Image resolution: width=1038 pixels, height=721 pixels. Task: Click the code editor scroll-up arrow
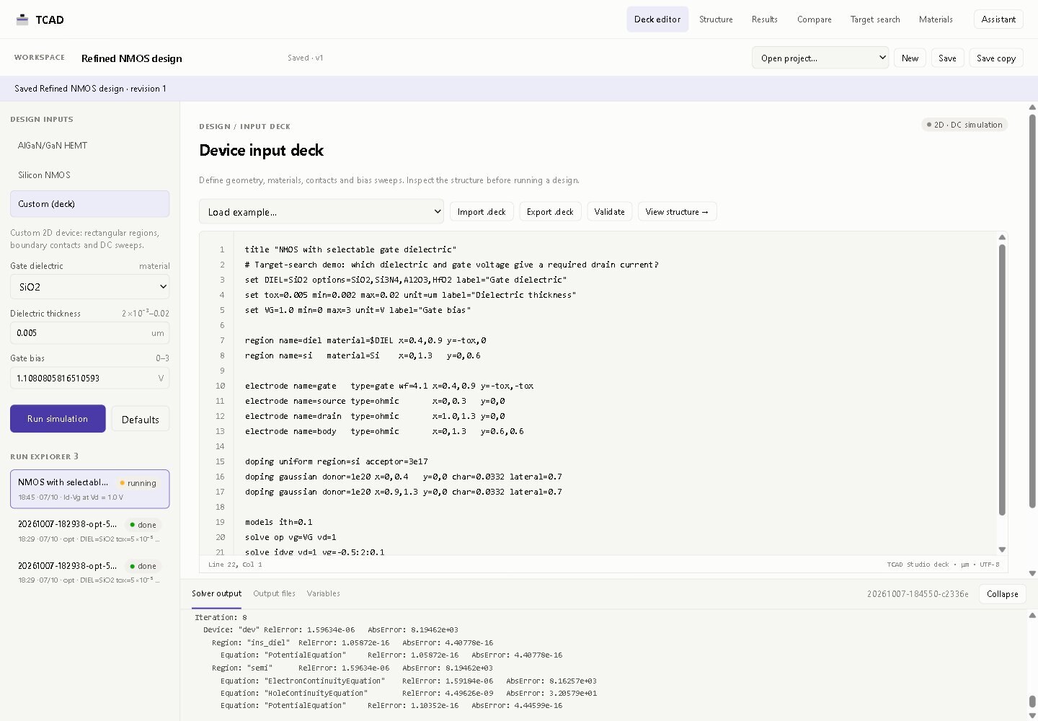pyautogui.click(x=1002, y=237)
